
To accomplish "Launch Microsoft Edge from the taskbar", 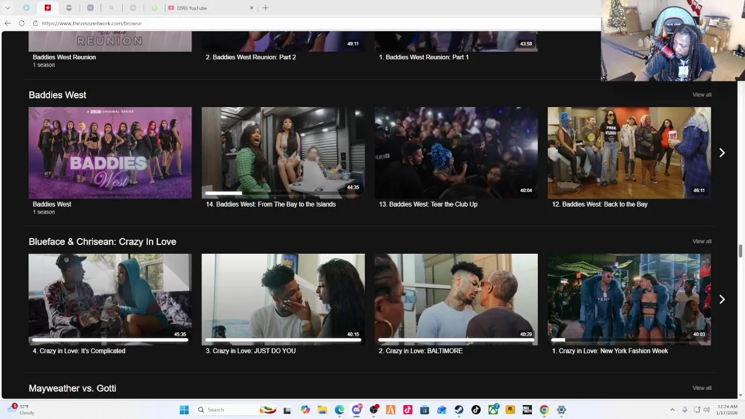I will pyautogui.click(x=339, y=410).
